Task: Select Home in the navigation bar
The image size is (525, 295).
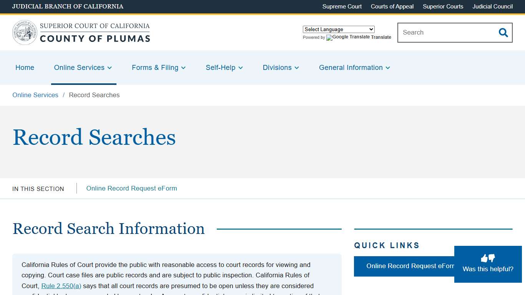Action: tap(25, 68)
